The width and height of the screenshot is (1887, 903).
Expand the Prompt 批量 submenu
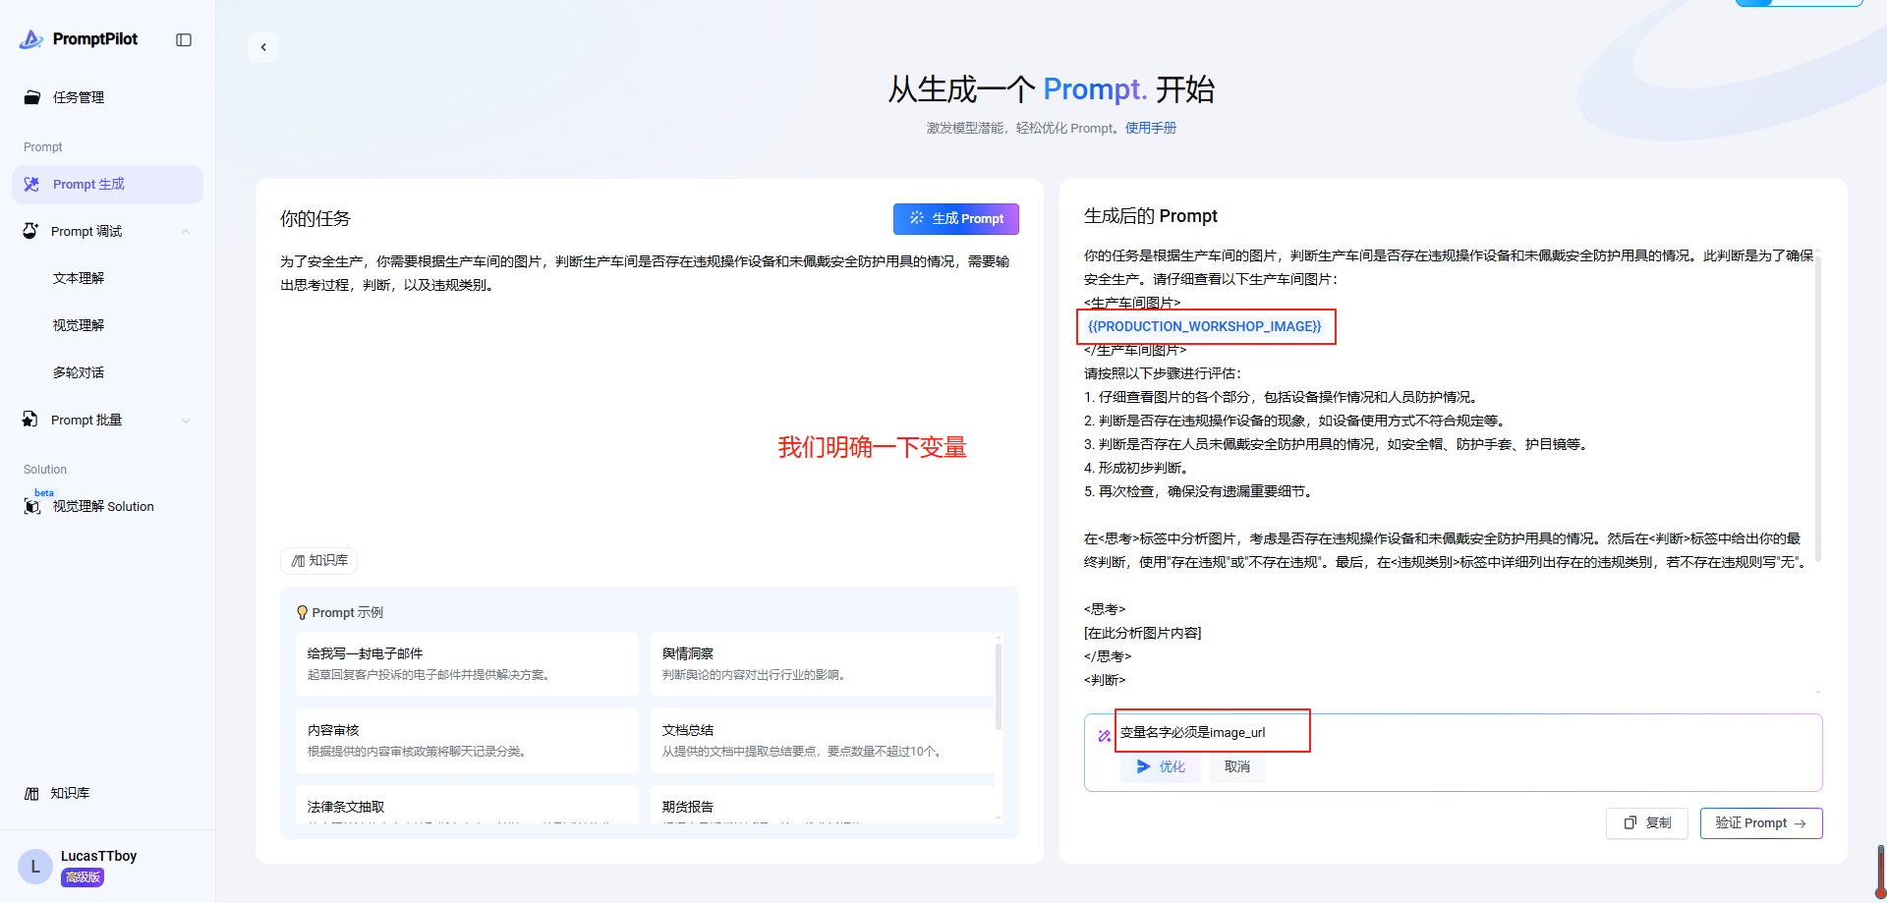coord(186,421)
